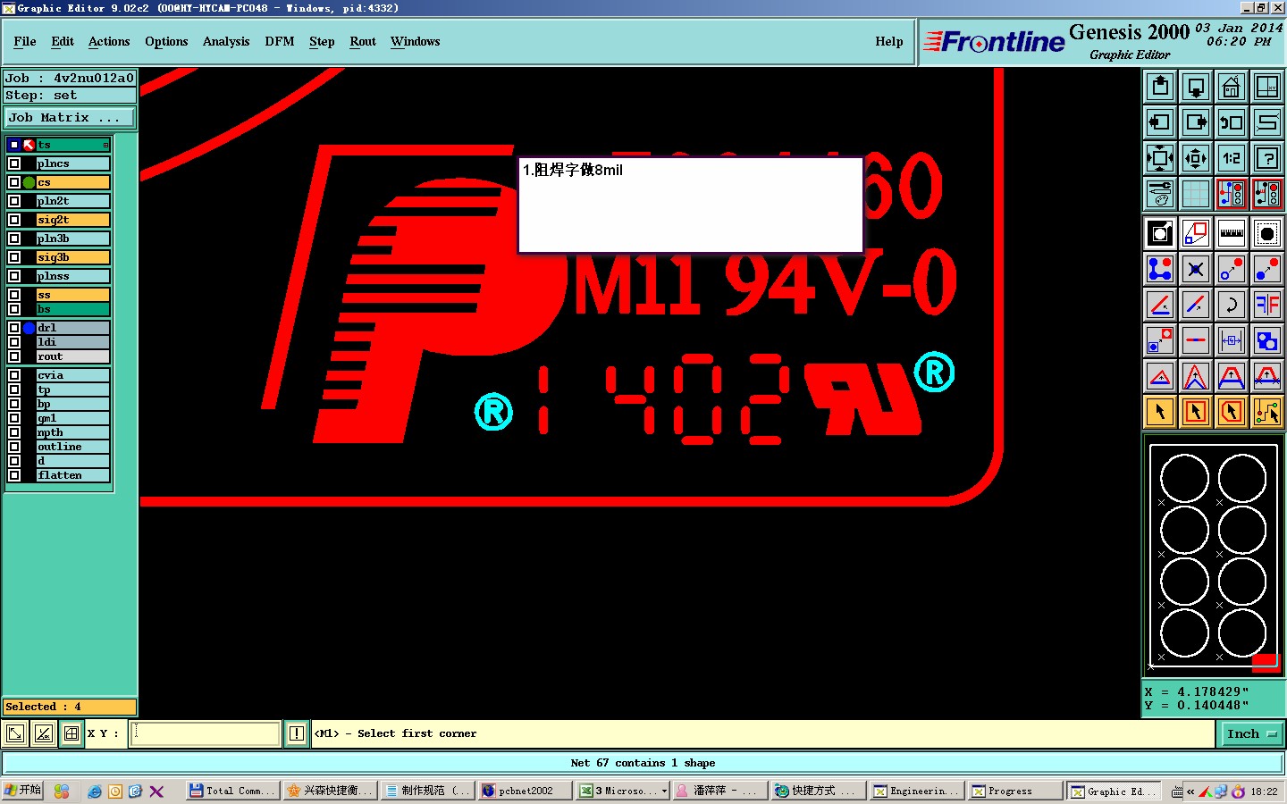This screenshot has height=804, width=1287.
Task: Toggle display checkbox for rout layer
Action: [14, 356]
